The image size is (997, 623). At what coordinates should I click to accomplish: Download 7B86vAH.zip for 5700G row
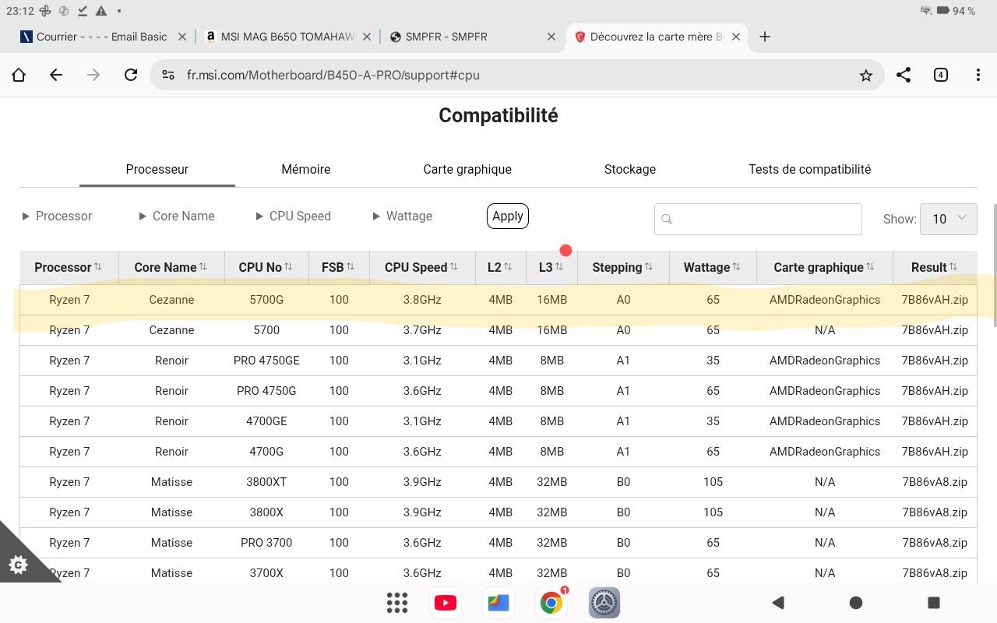coord(935,300)
